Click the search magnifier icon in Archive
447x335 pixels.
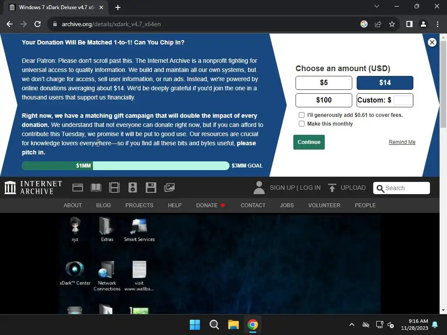pos(380,188)
